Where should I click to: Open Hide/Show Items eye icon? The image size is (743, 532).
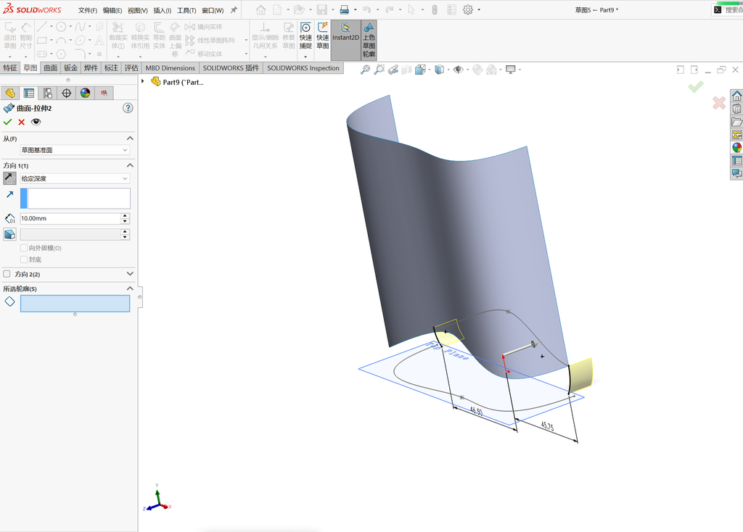point(458,70)
